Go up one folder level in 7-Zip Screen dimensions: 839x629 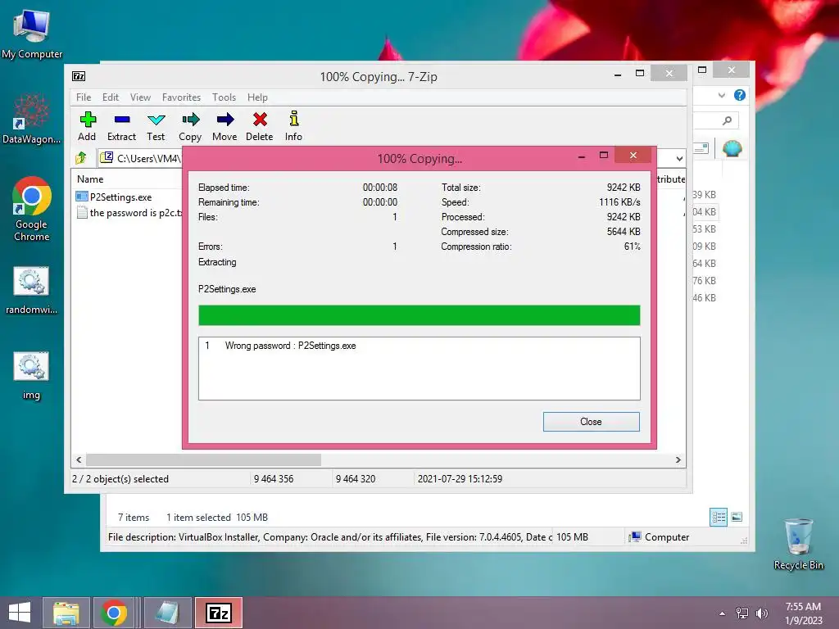click(81, 158)
